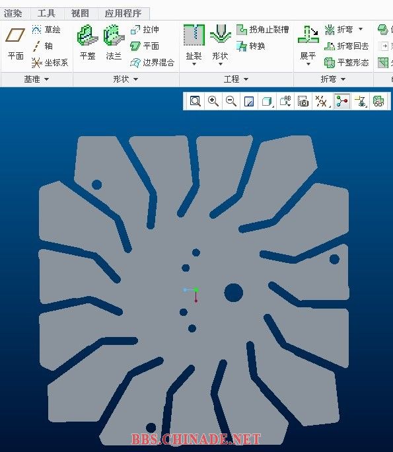Image resolution: width=393 pixels, height=452 pixels.
Task: Create a 法兰 flange wall
Action: [x=114, y=42]
